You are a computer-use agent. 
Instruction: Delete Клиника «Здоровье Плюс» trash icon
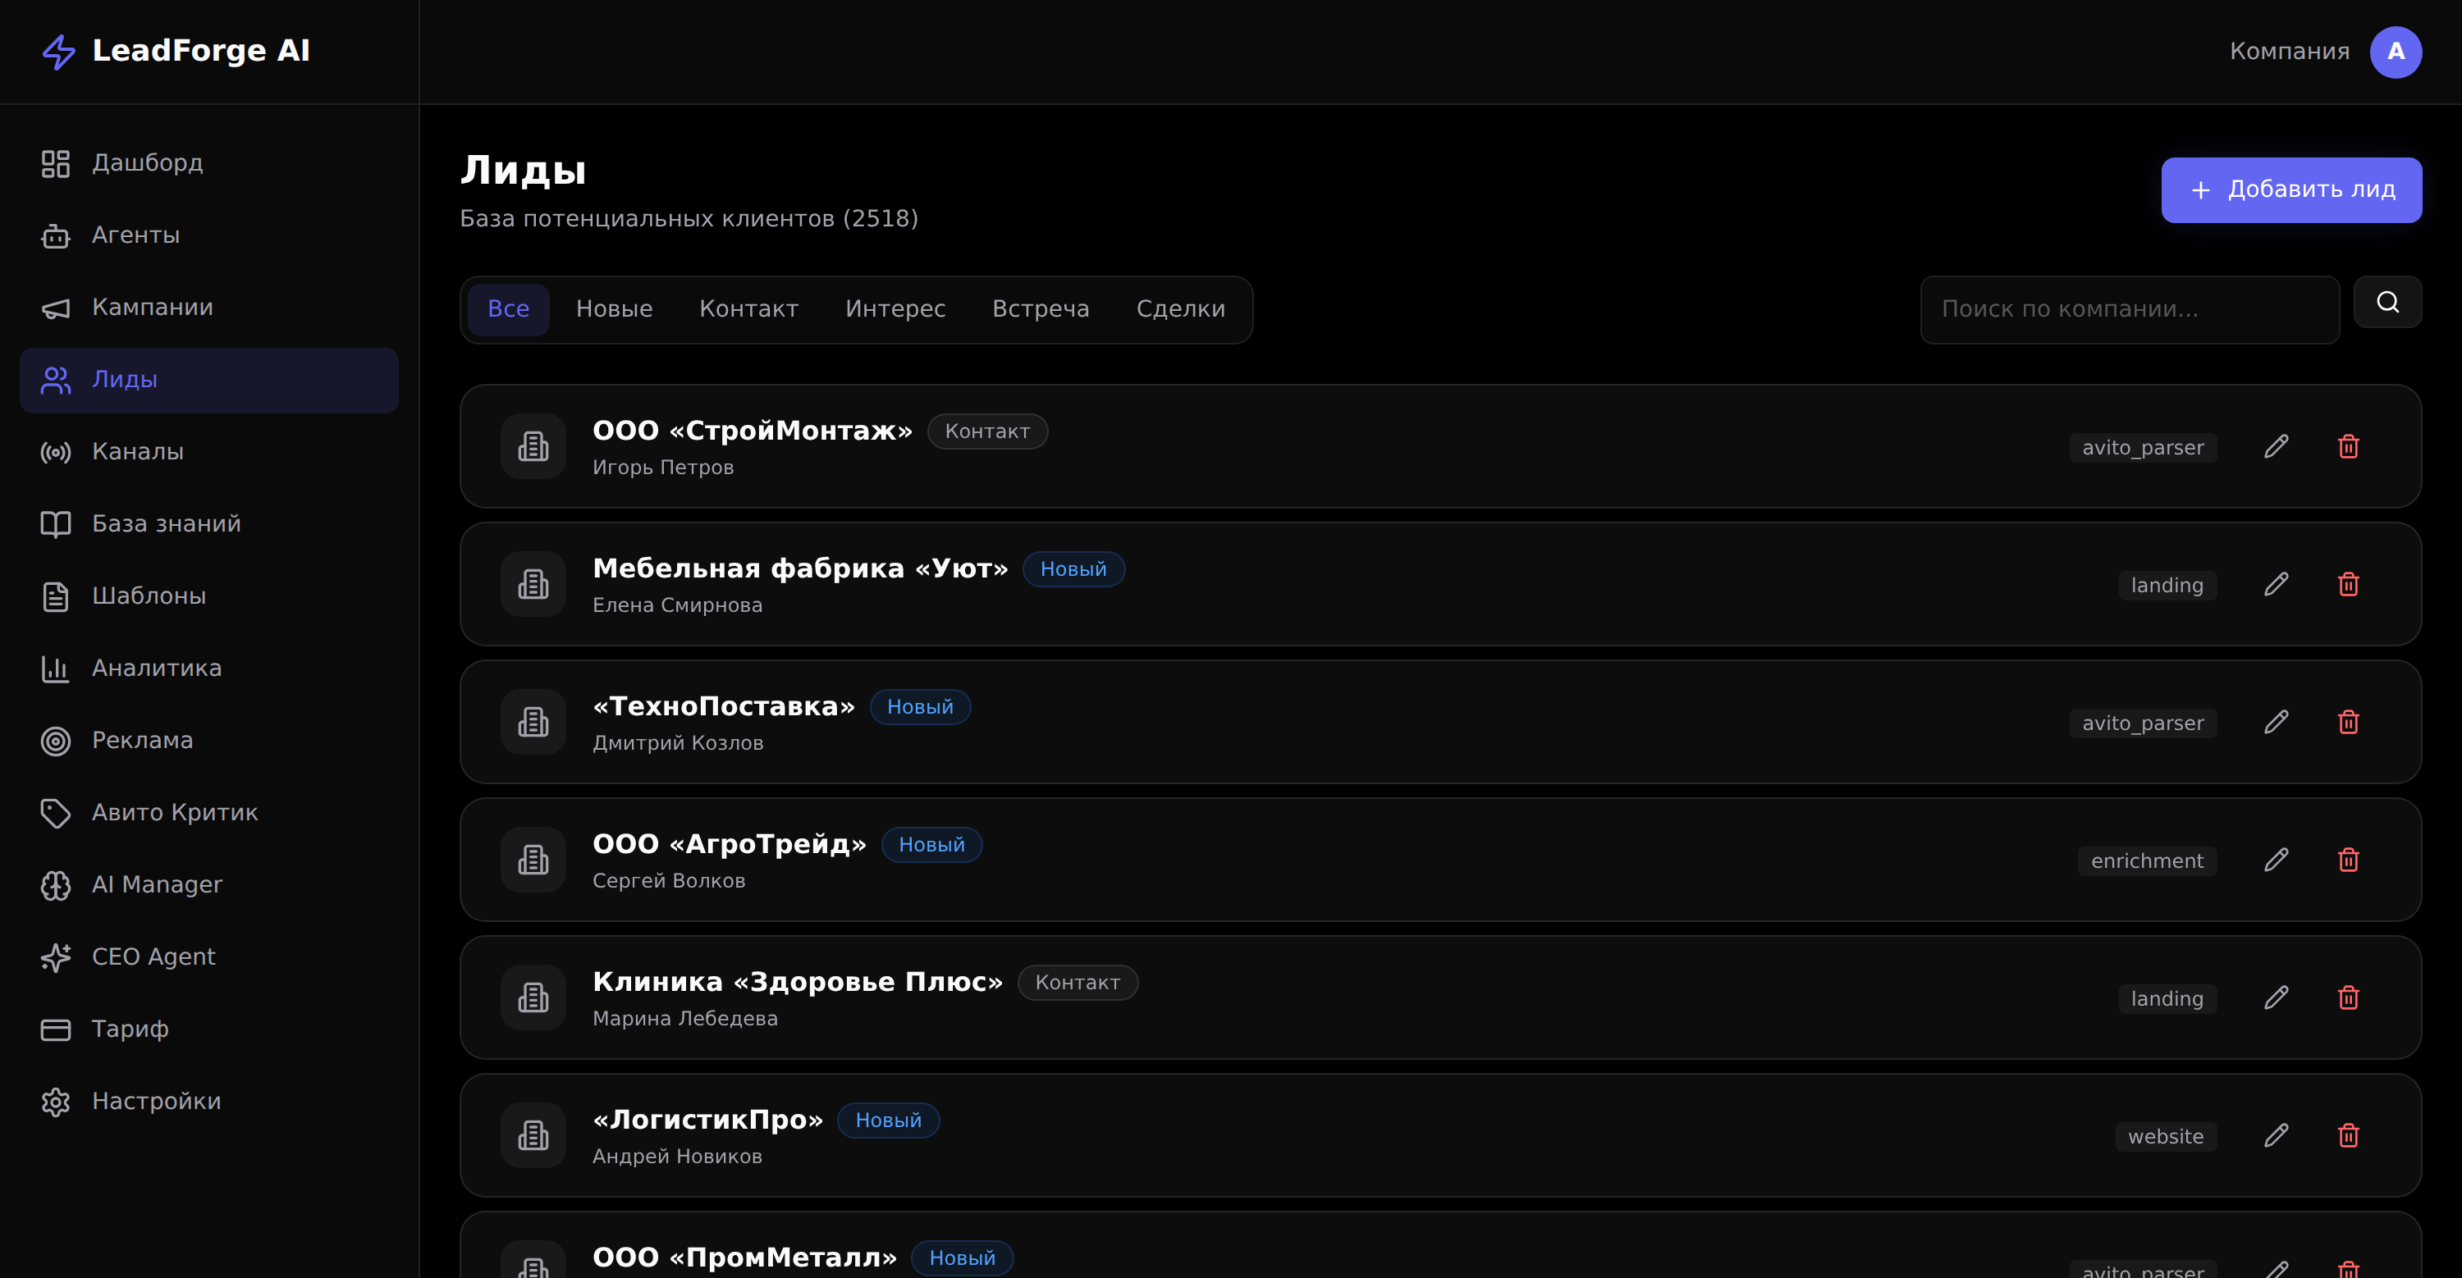(x=2348, y=997)
